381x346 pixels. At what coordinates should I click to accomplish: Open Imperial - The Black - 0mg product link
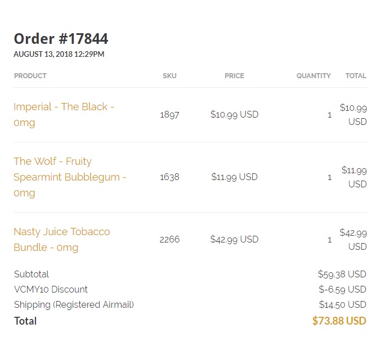[64, 114]
